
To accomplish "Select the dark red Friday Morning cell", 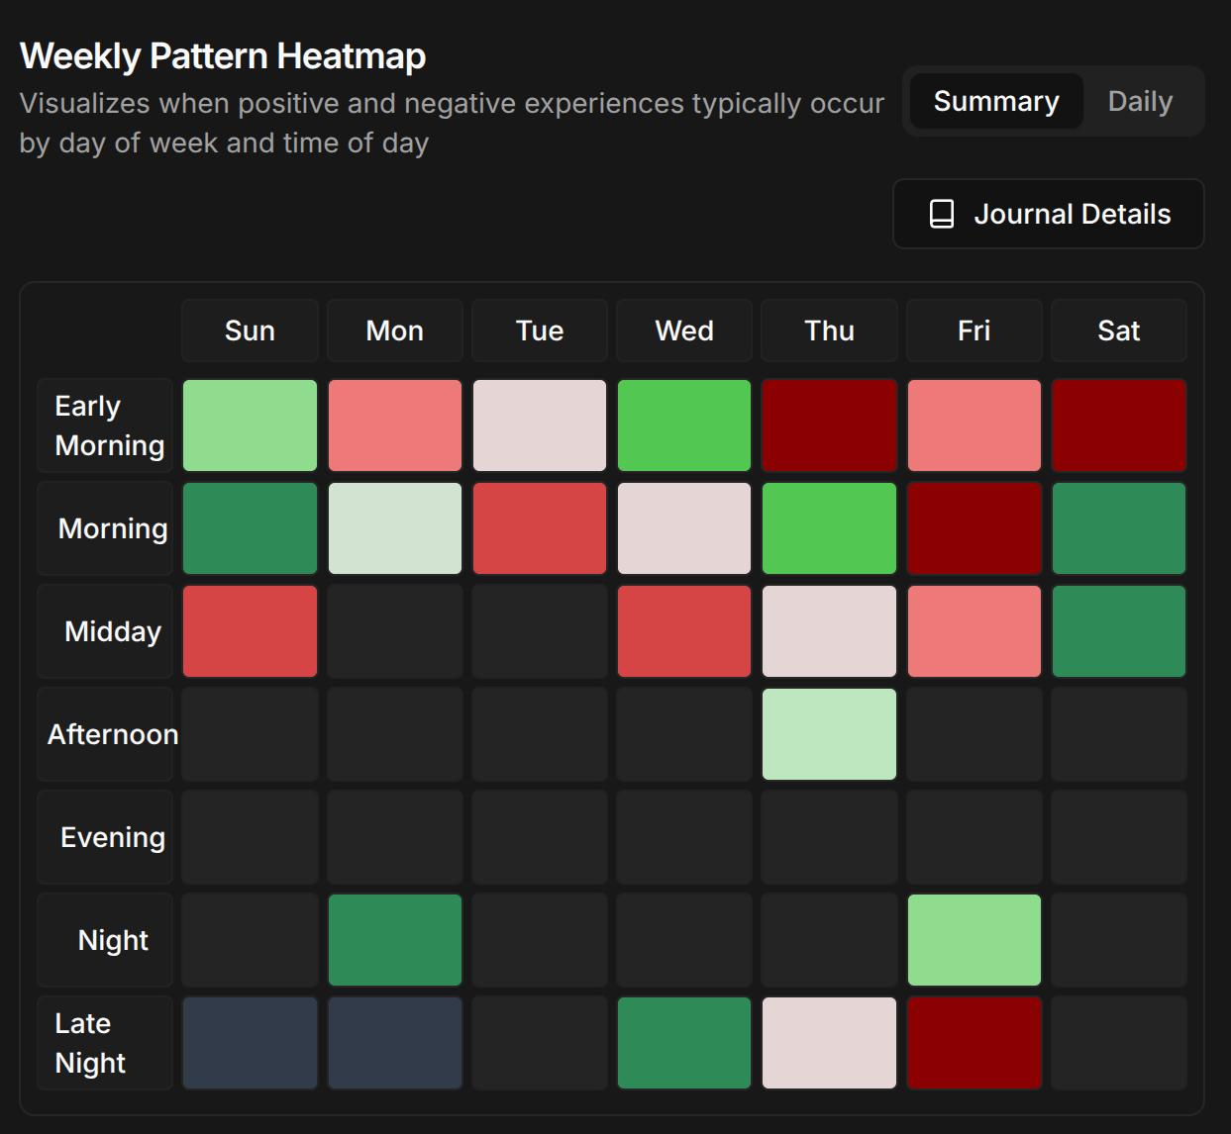I will [x=974, y=527].
